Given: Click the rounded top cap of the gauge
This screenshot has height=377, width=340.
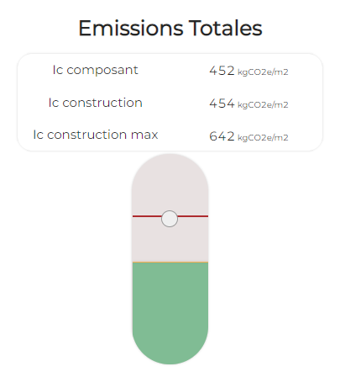Looking at the screenshot, I should 170,171.
